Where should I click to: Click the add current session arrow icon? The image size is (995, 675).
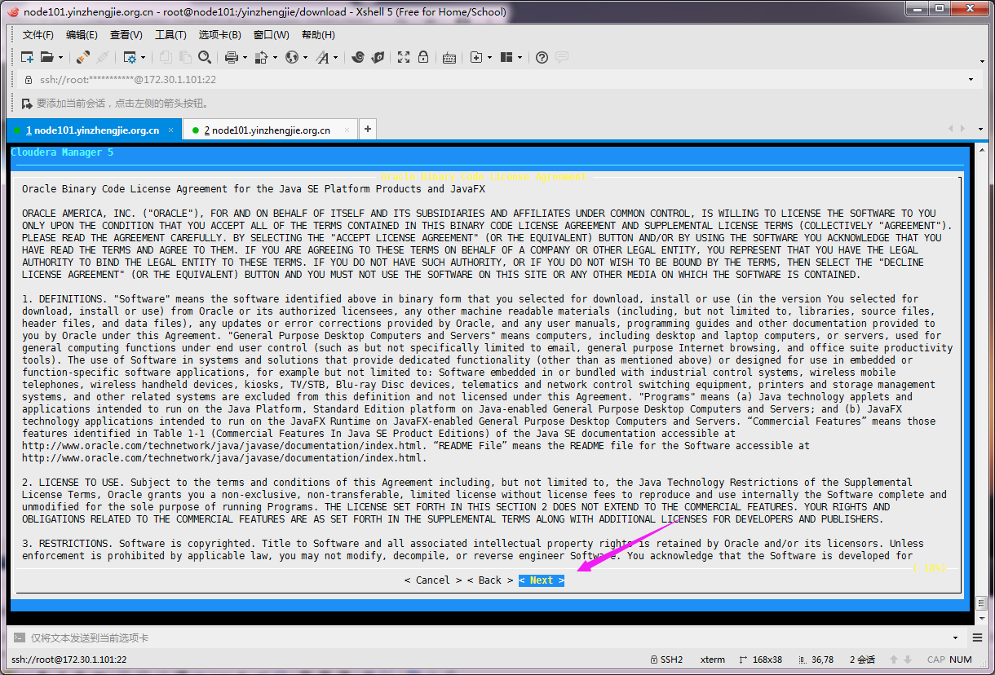pos(27,104)
